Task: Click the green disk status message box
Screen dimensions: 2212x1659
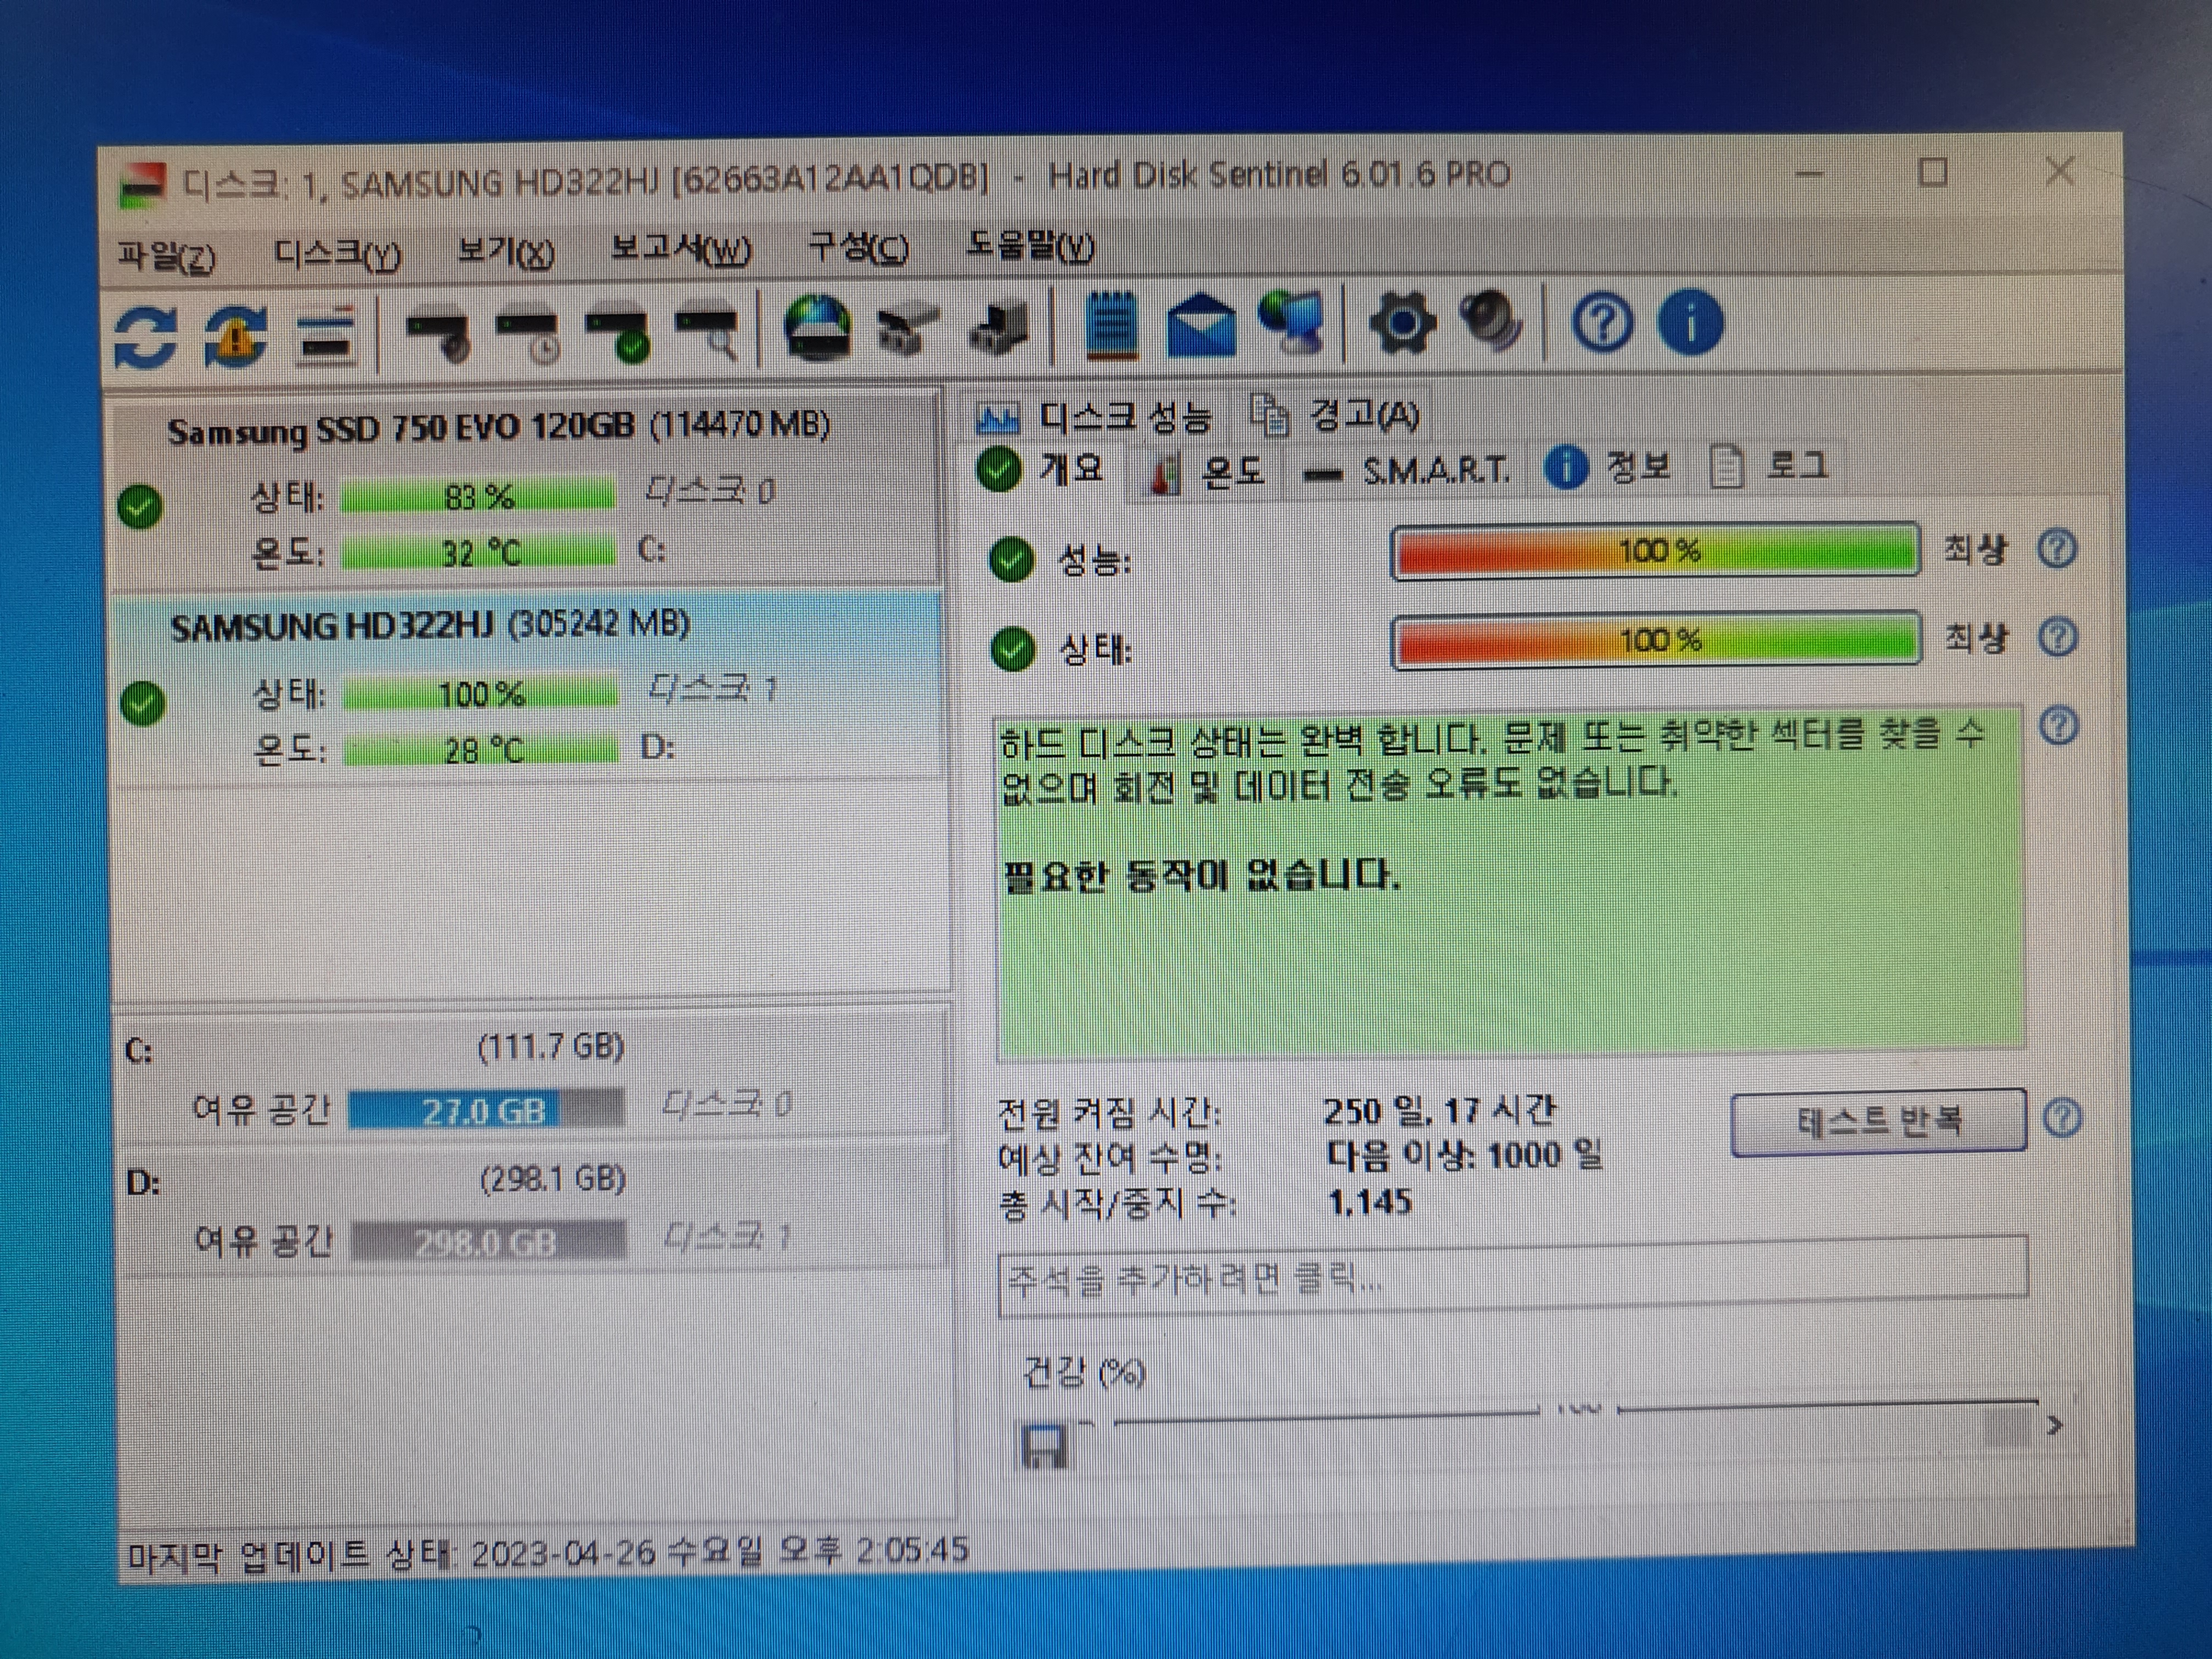Action: pyautogui.click(x=1511, y=884)
